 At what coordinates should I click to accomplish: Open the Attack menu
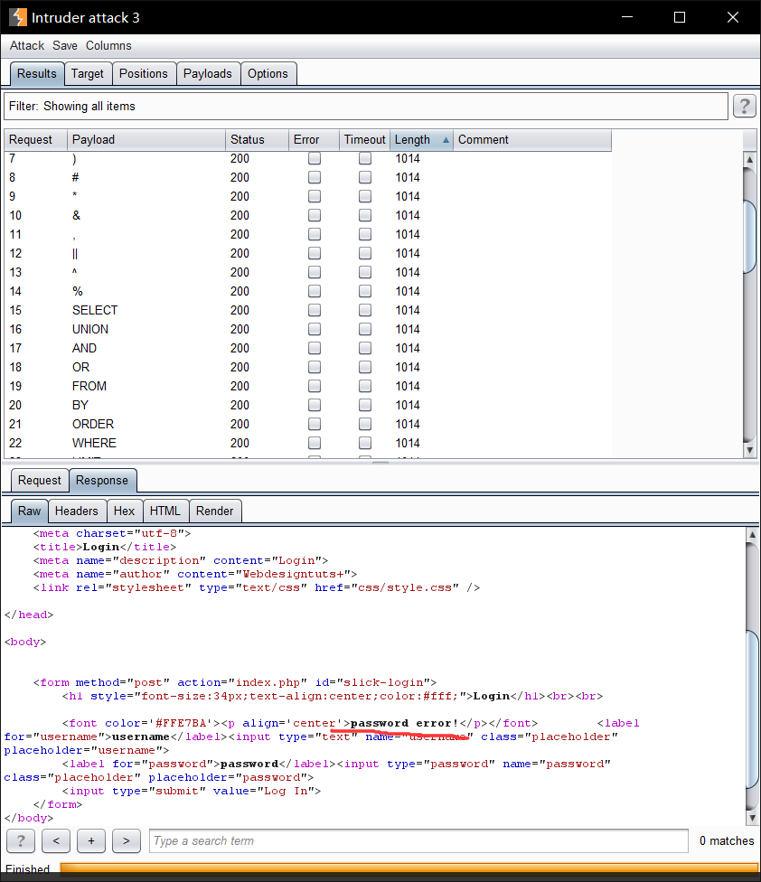pyautogui.click(x=27, y=45)
